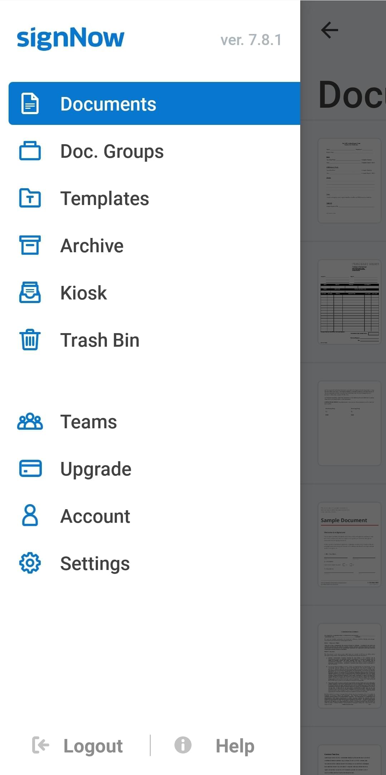Tap the Teams people icon
The width and height of the screenshot is (386, 775).
(30, 422)
